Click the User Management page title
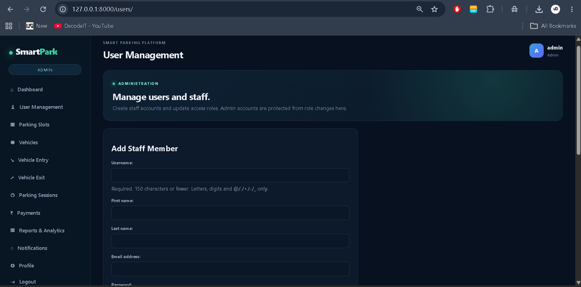 [143, 55]
